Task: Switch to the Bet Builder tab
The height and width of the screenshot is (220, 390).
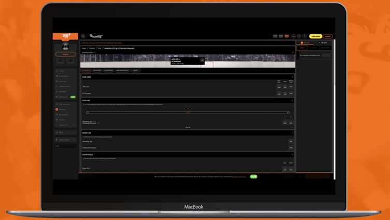Action: (x=97, y=71)
